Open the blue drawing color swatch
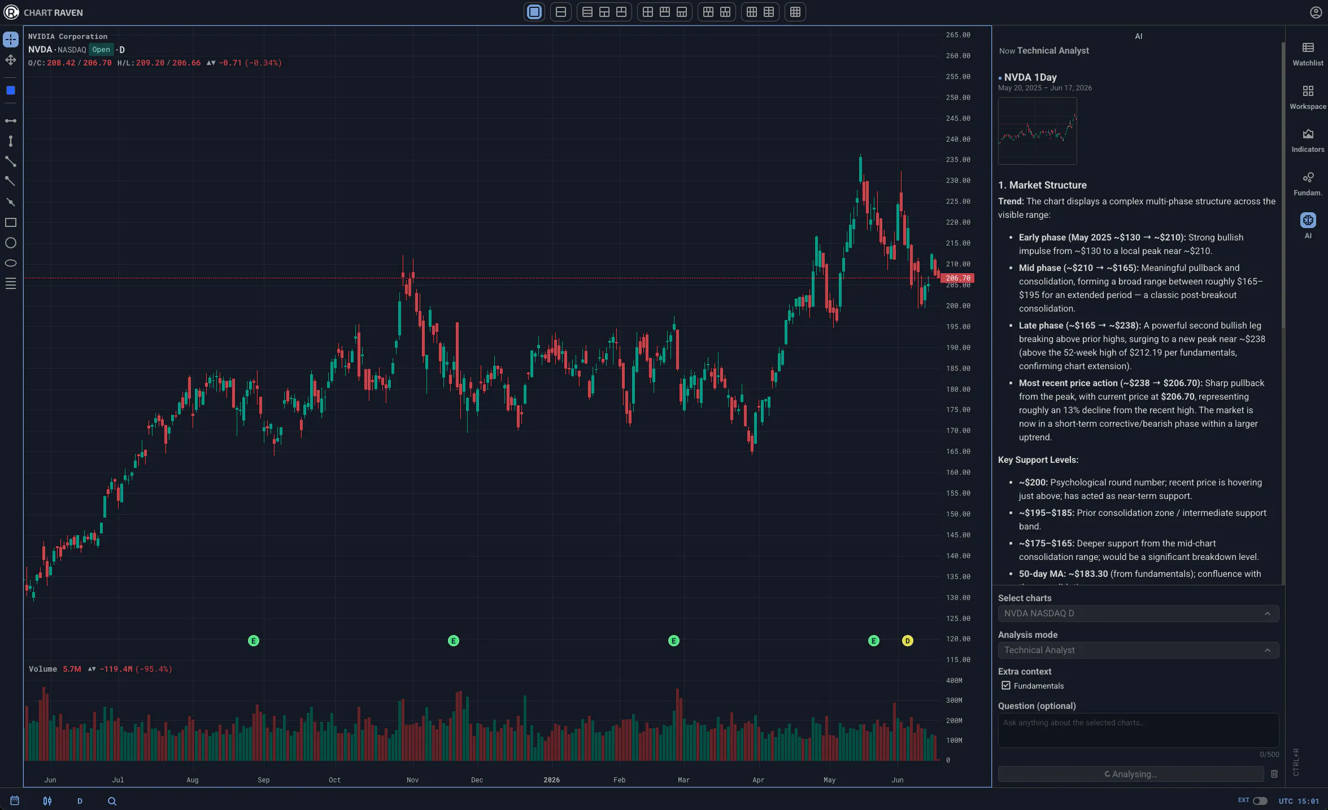The image size is (1328, 810). tap(11, 90)
